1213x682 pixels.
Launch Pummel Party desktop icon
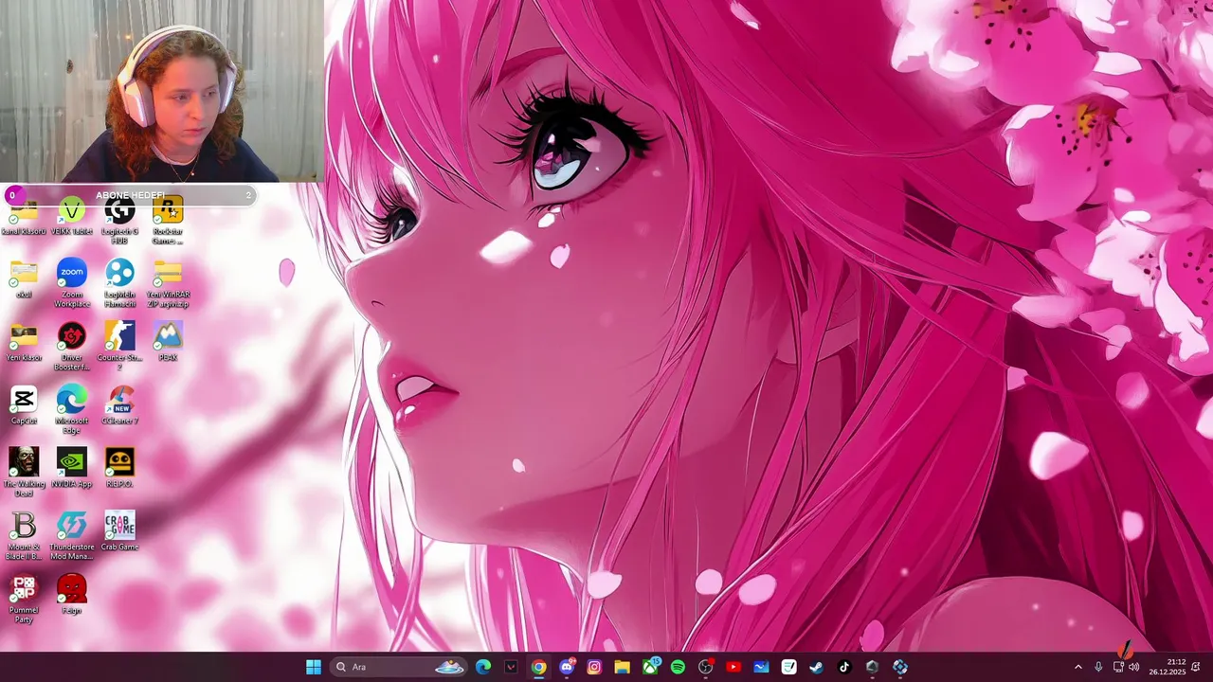(x=24, y=599)
